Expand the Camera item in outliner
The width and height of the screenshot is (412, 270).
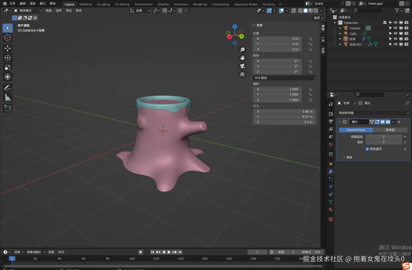[x=340, y=28]
